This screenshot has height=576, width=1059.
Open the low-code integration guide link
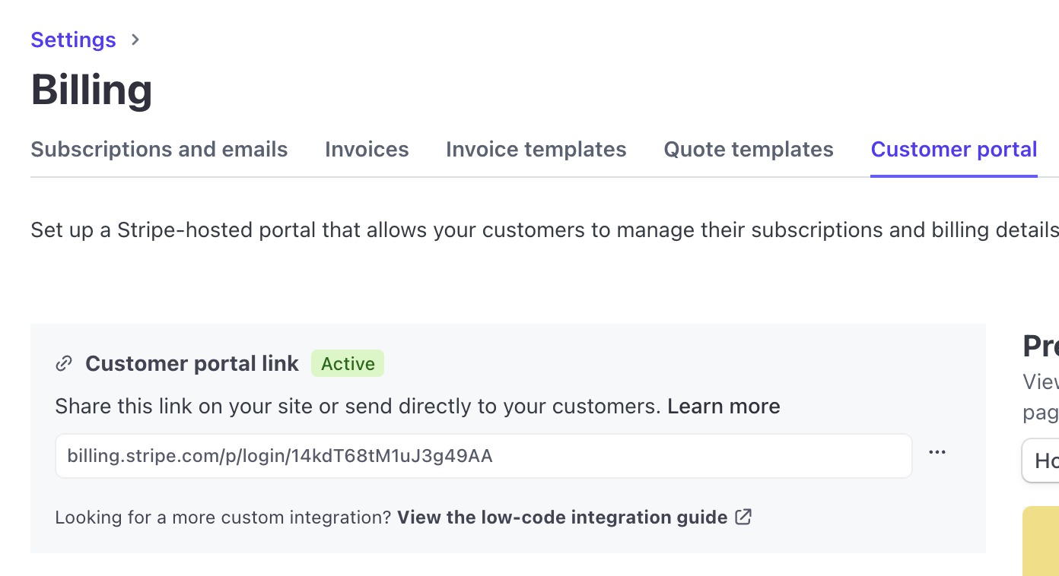[562, 517]
